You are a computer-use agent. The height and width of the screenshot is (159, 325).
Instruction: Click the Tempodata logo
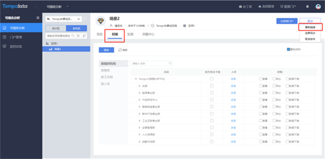point(15,6)
